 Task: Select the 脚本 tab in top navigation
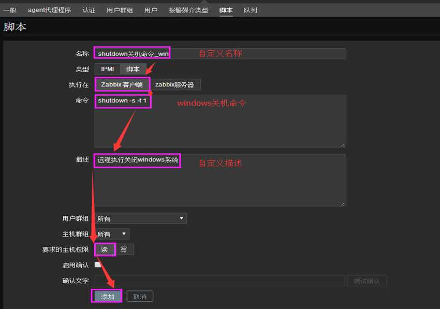tap(226, 10)
